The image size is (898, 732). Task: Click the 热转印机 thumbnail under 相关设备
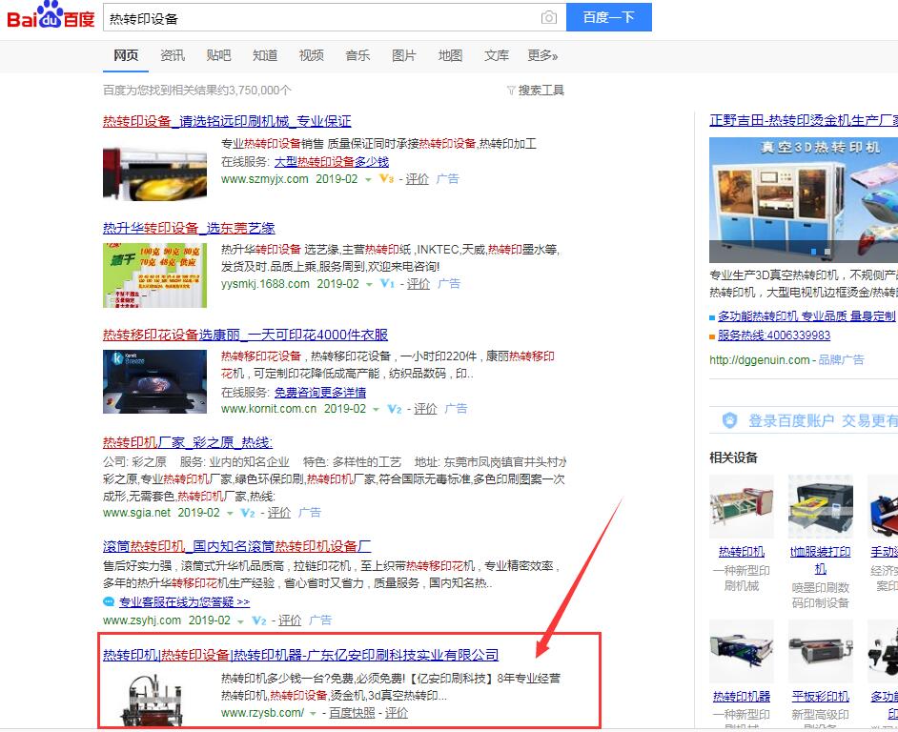(x=742, y=505)
